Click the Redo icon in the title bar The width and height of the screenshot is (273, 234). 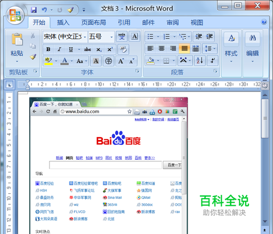click(59, 10)
